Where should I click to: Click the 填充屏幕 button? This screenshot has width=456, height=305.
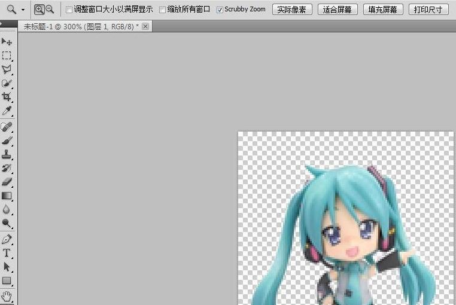click(x=383, y=10)
